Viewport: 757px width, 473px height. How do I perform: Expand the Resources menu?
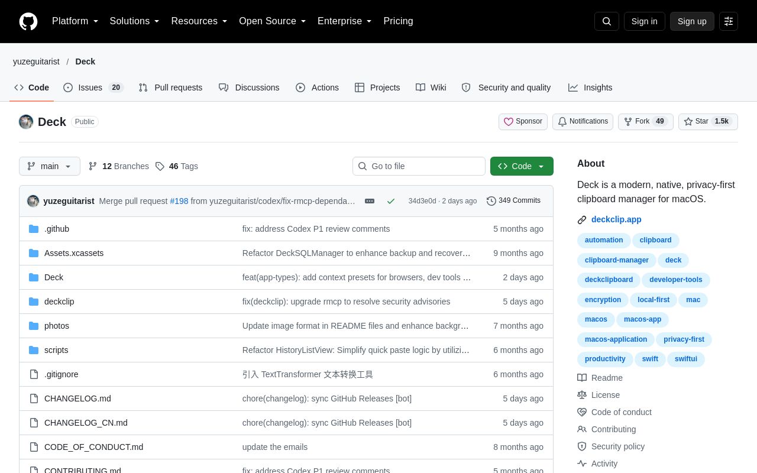pos(199,21)
